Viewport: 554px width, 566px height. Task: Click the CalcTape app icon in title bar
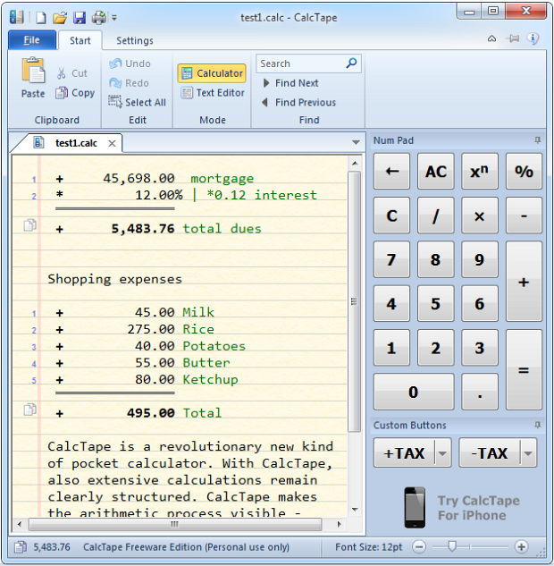coord(16,17)
